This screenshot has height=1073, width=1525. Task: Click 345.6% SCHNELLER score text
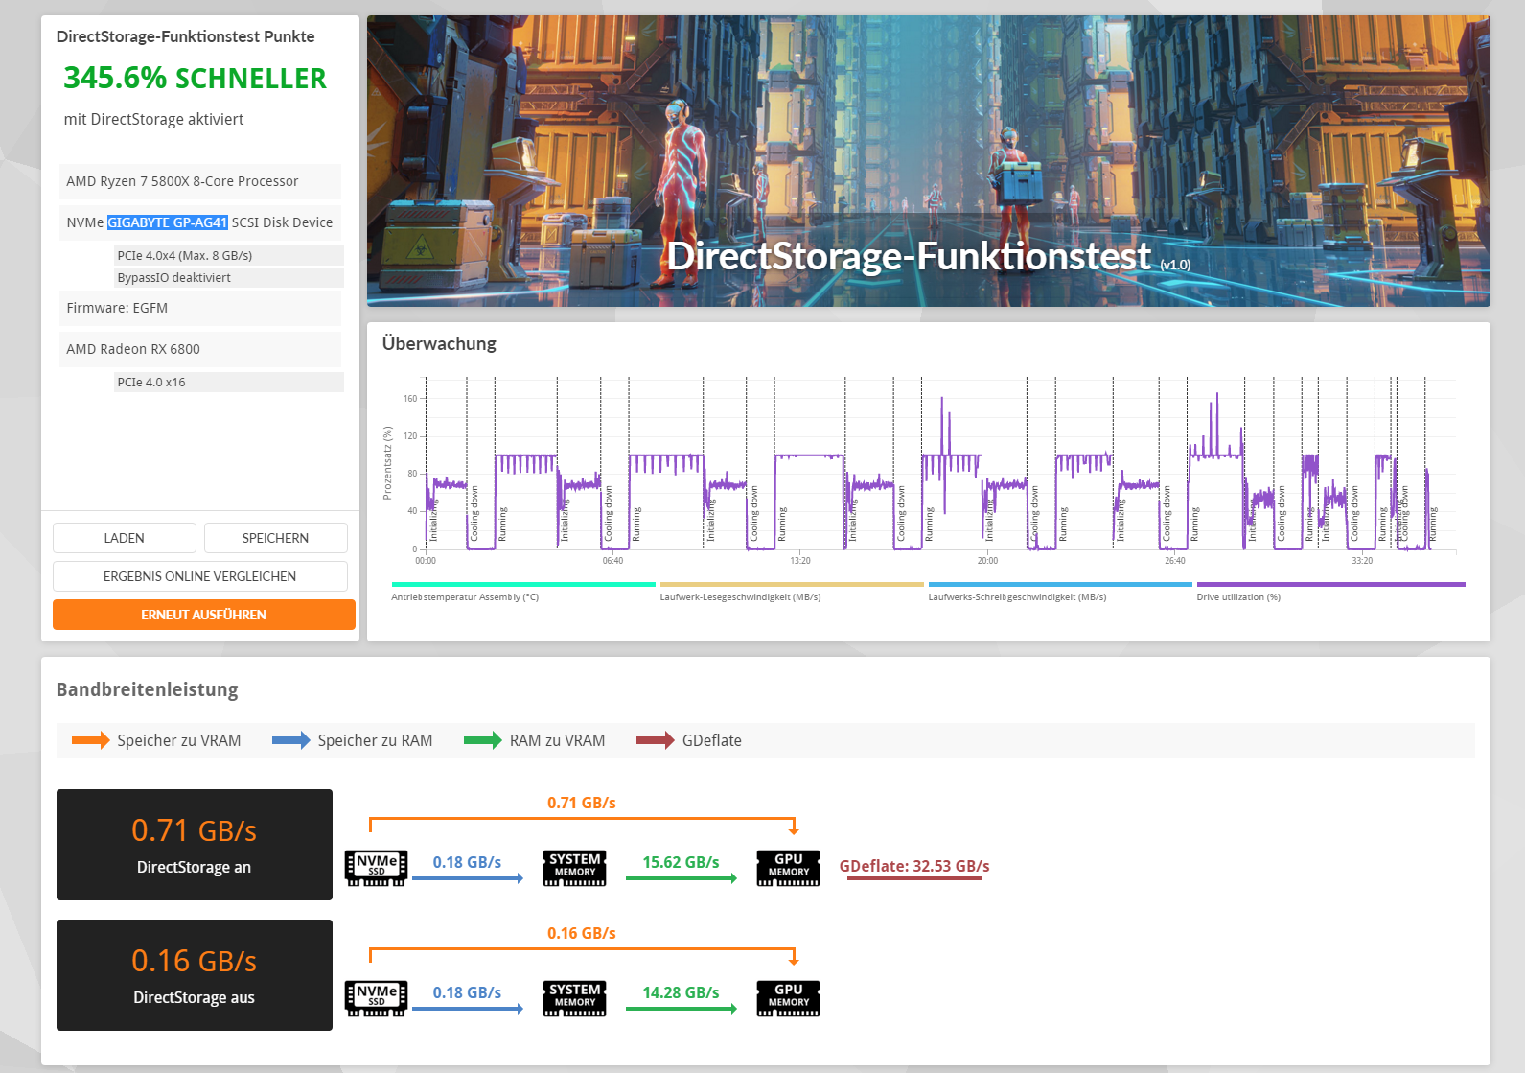coord(195,79)
